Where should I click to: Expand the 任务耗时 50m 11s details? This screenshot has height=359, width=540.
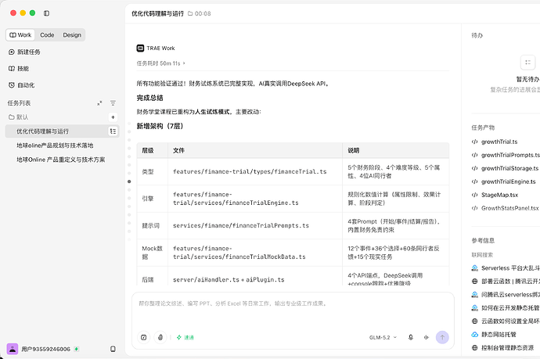[x=161, y=63]
